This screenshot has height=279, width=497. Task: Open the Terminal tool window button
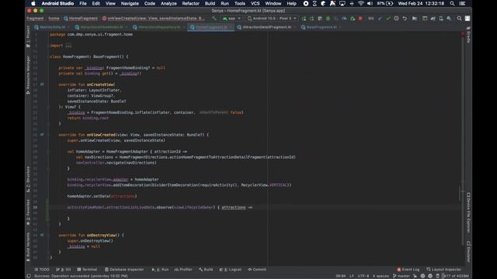tap(87, 270)
